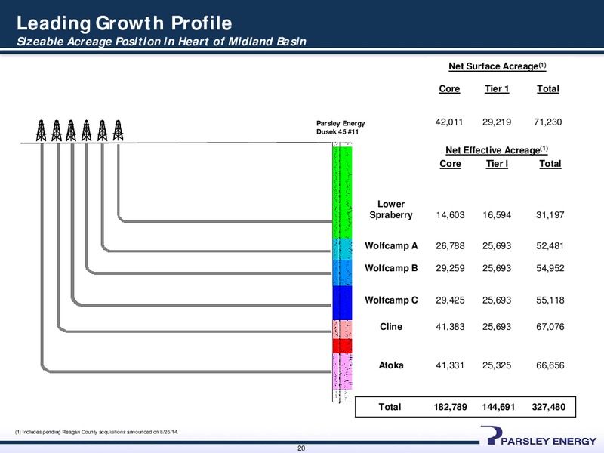Click the Parsley Energy logo
This screenshot has width=604, height=453.
[538, 436]
